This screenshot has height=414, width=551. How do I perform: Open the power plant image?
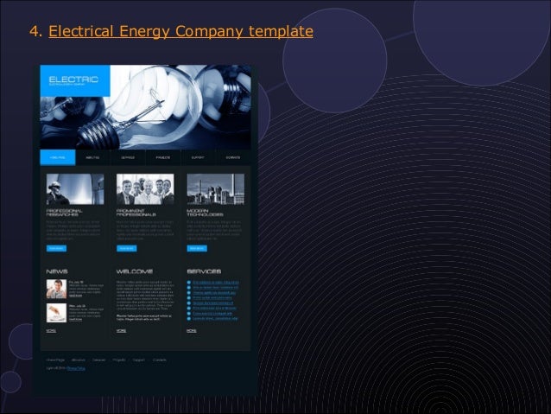[215, 189]
